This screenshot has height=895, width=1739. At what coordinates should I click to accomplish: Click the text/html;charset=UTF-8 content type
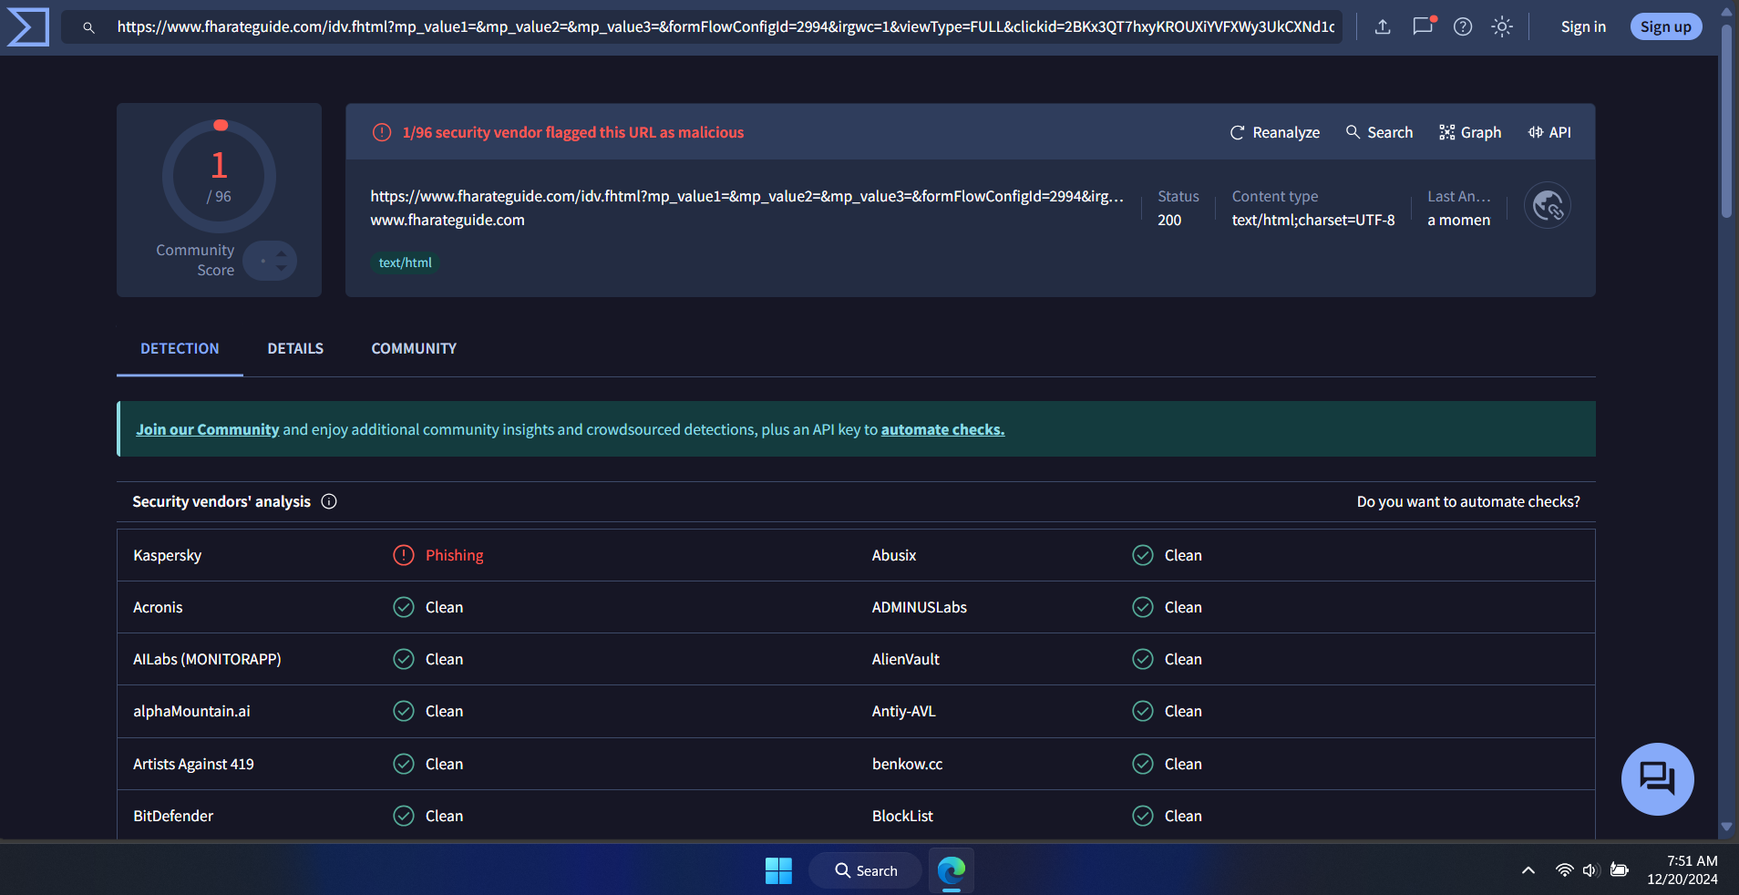[1313, 220]
